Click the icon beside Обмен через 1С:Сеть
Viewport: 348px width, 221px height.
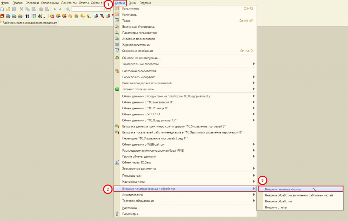click(x=117, y=162)
